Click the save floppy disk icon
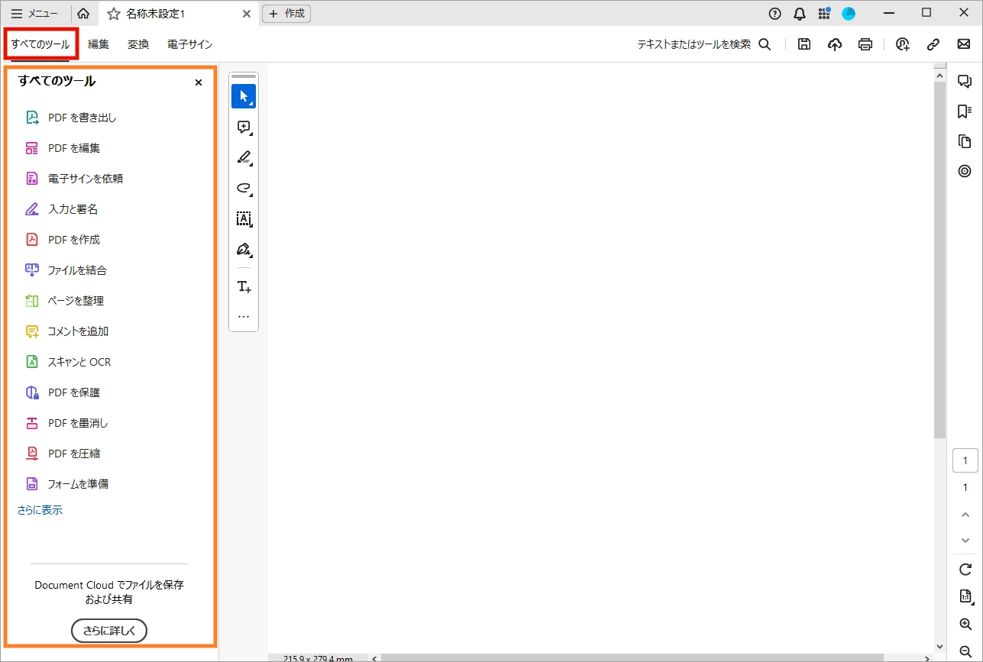The width and height of the screenshot is (983, 662). 804,44
